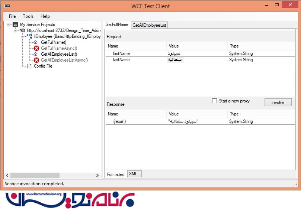
Task: Select the Formatted view tab
Action: 116,174
